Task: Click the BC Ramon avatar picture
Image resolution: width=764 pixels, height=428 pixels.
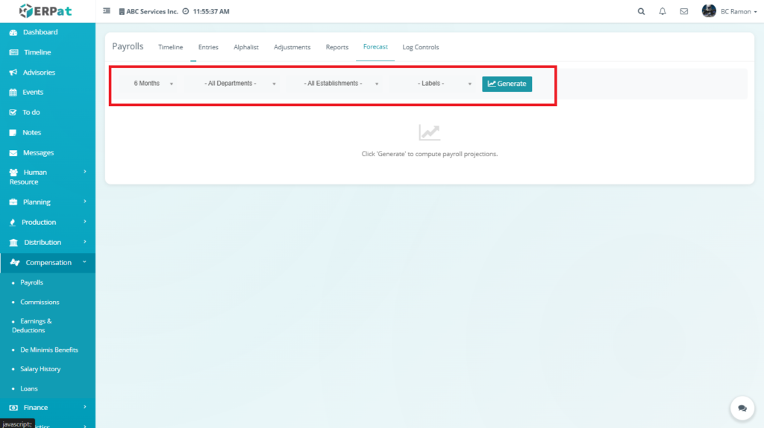Action: click(x=709, y=10)
